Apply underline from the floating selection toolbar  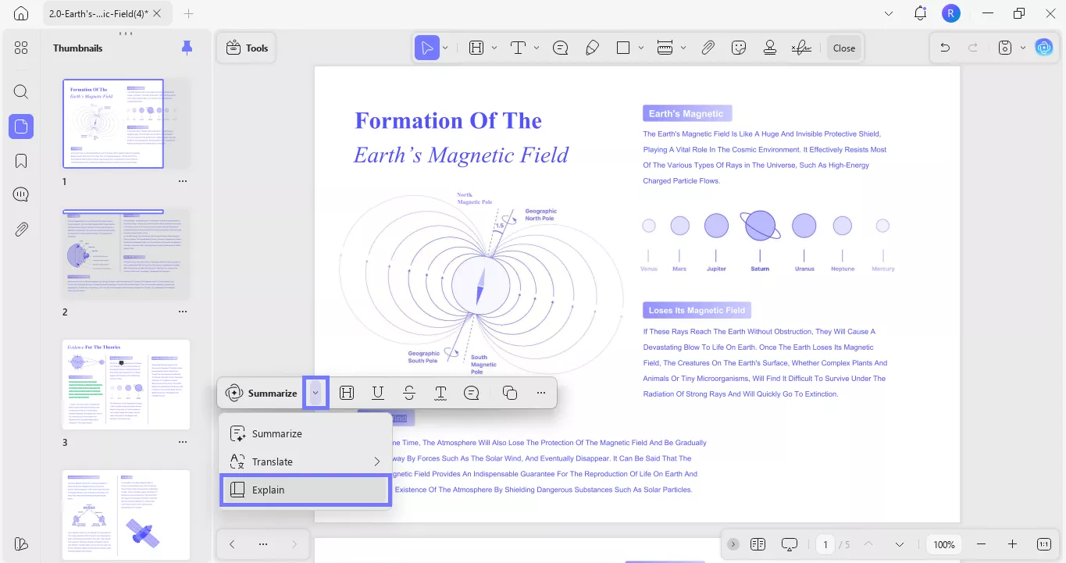point(378,393)
